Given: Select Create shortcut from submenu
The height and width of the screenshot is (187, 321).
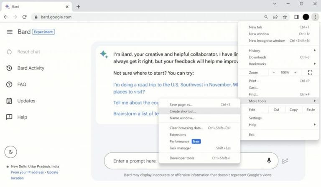Looking at the screenshot, I should tap(199, 111).
